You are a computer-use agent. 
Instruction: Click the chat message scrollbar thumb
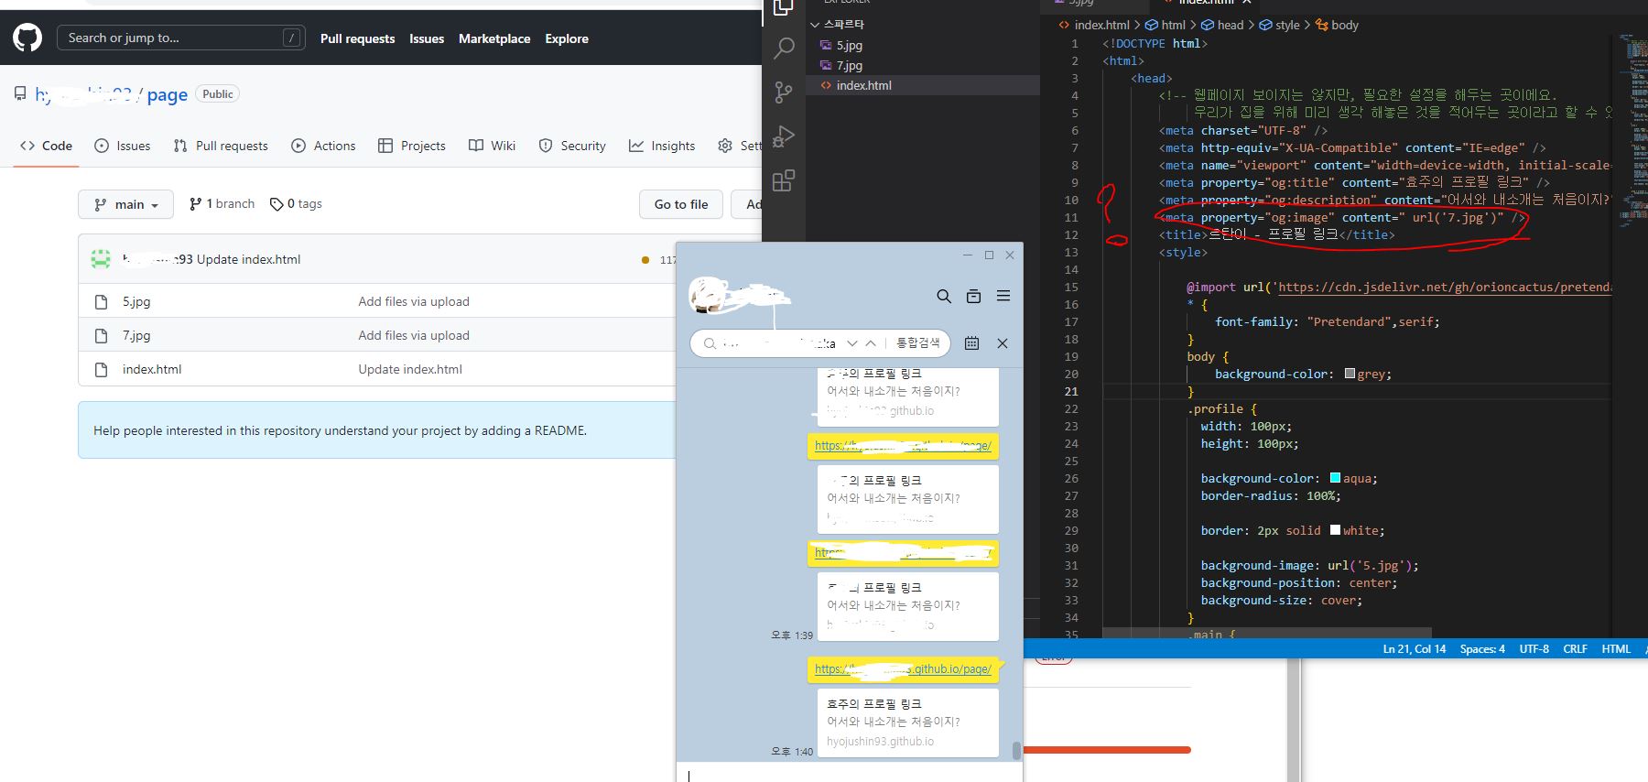coord(1016,751)
